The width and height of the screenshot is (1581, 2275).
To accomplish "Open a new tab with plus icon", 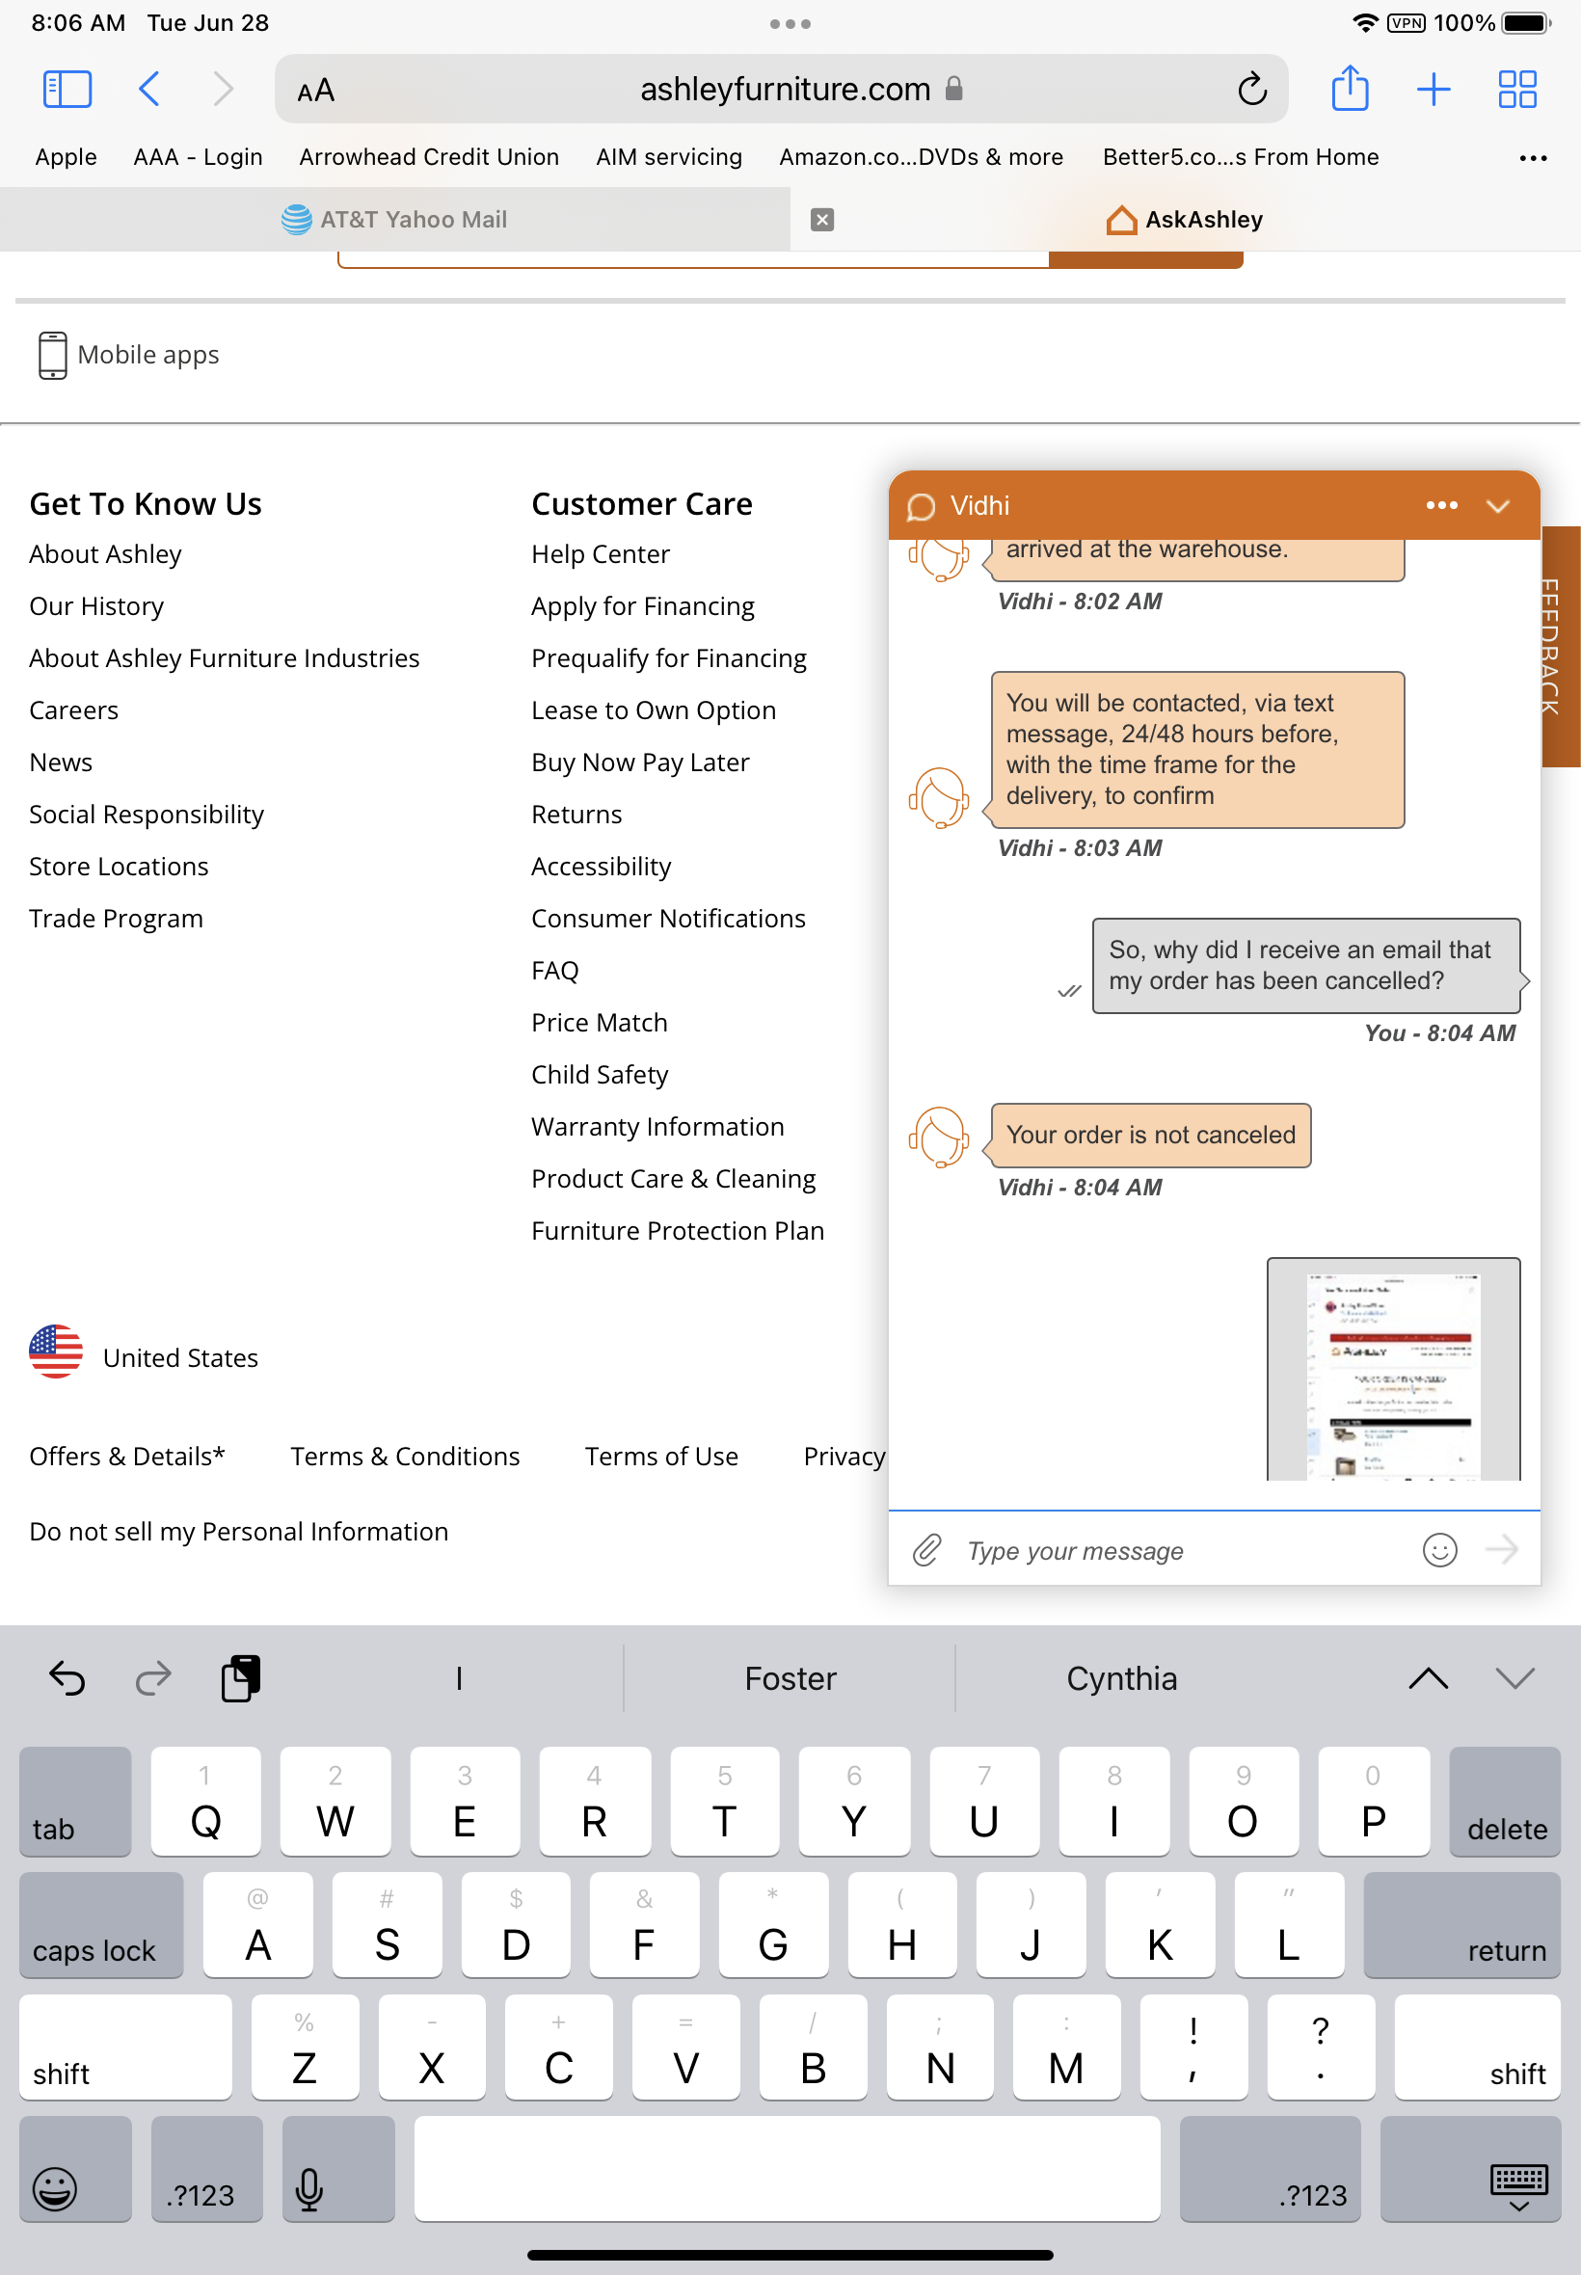I will tap(1433, 89).
